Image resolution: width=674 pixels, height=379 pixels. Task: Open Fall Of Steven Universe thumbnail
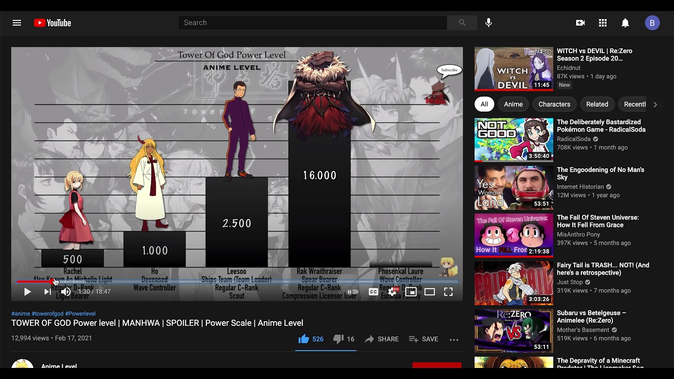pyautogui.click(x=514, y=235)
